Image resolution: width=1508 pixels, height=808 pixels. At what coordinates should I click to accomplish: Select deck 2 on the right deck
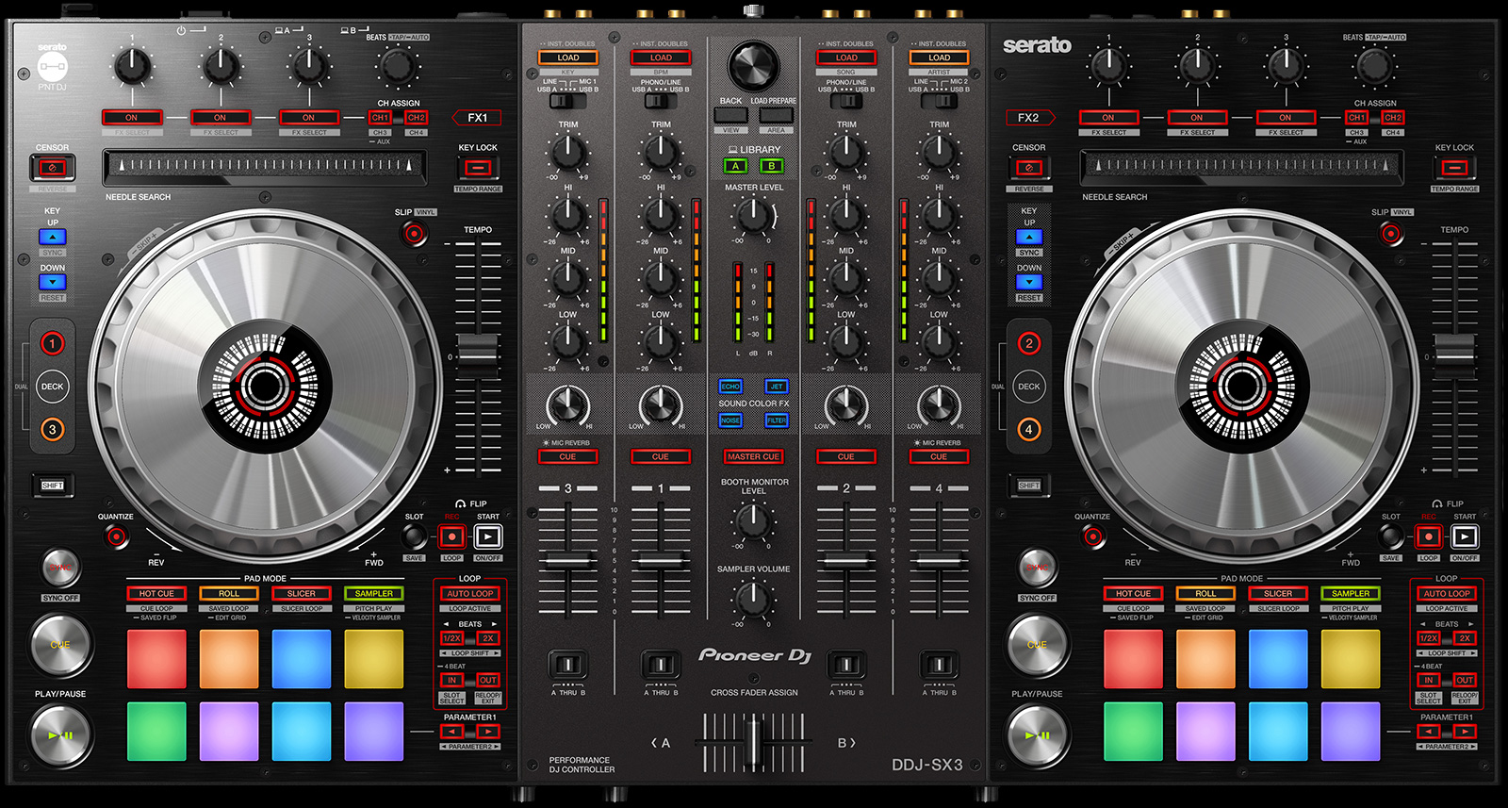[x=1029, y=344]
